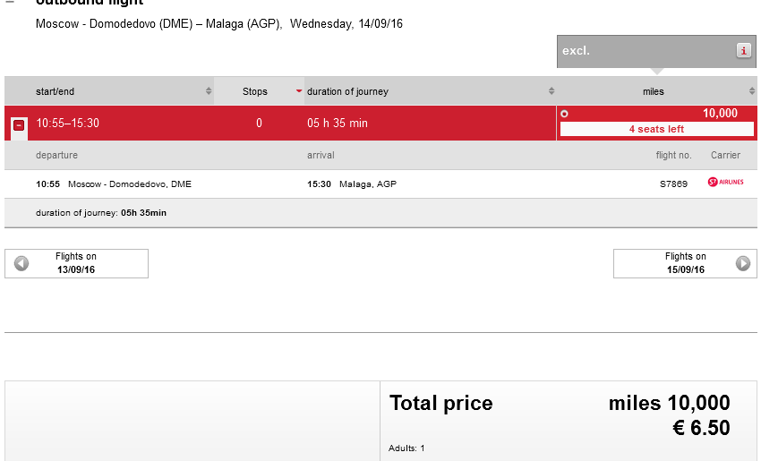761x461 pixels.
Task: Sort flights by Stops column
Action: [x=298, y=90]
